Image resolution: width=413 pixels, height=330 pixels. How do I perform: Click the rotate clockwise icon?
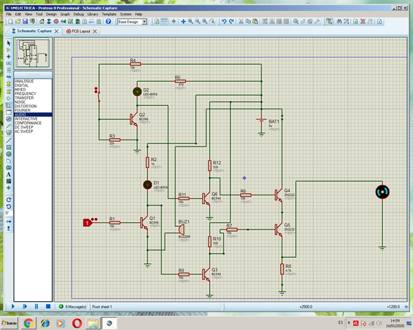tap(8, 199)
